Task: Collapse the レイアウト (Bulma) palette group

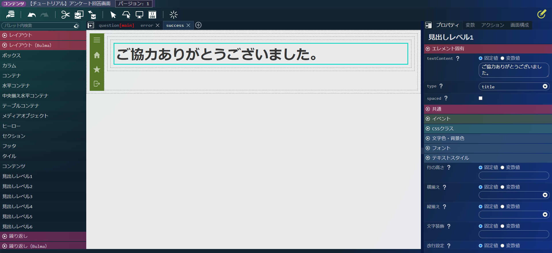Action: point(43,45)
